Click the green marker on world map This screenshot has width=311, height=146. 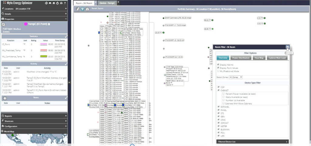pos(13,135)
